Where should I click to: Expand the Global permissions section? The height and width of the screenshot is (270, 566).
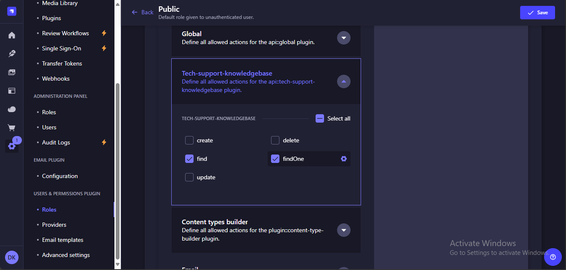(344, 38)
